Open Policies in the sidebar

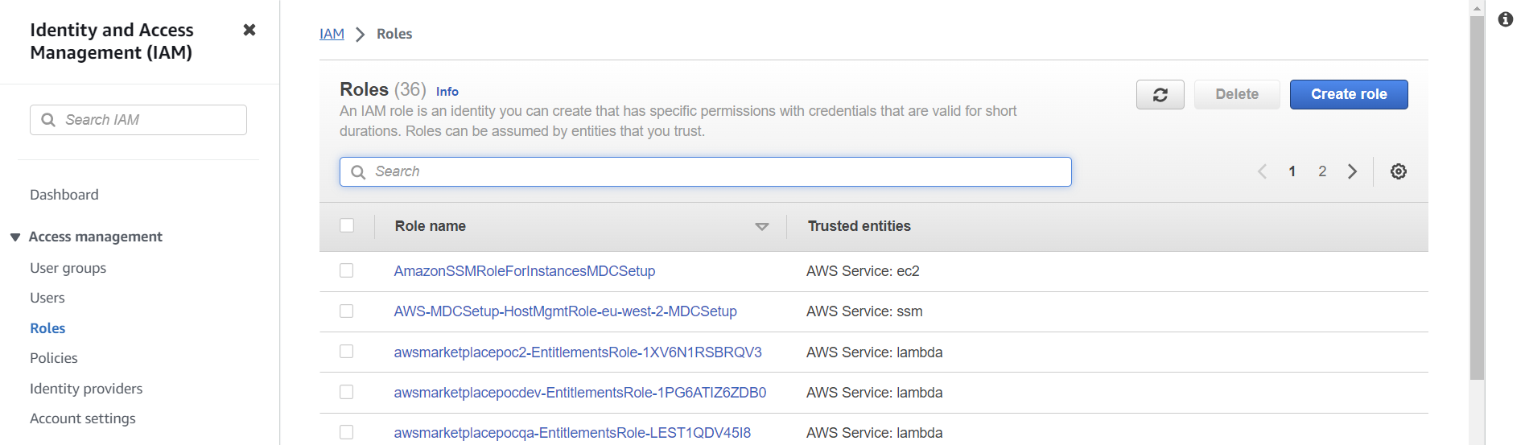click(54, 358)
